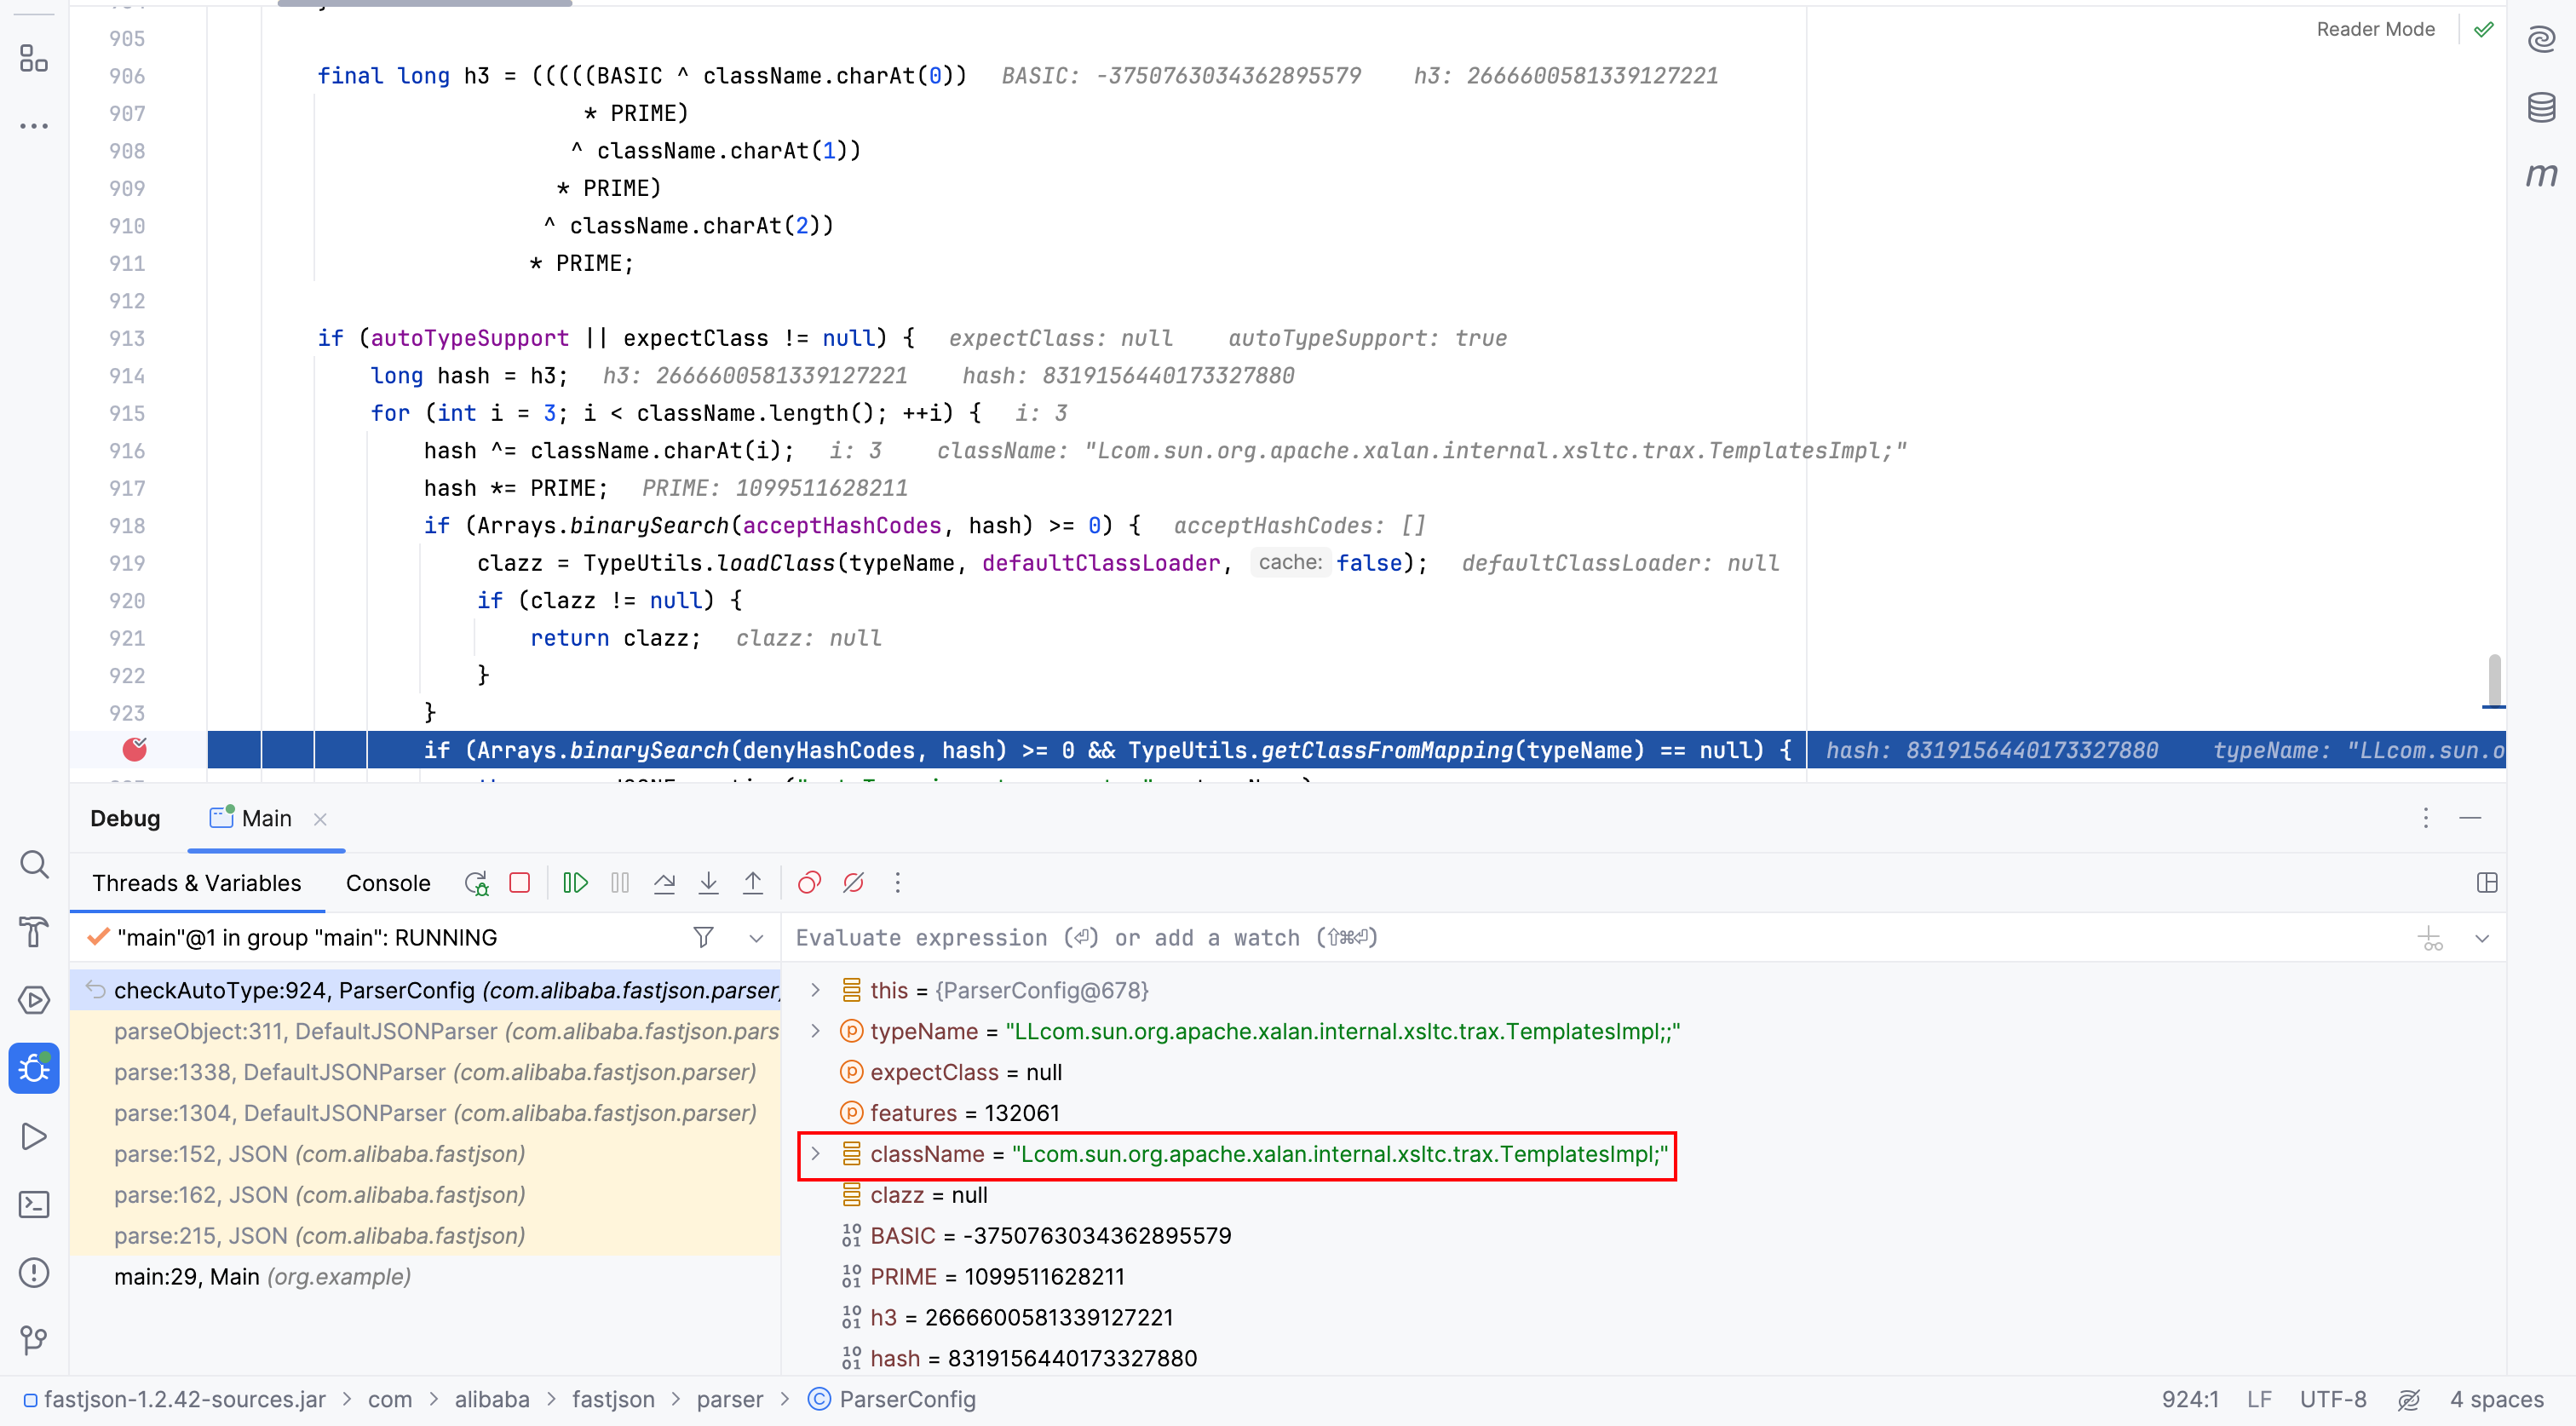Open more debugger toolbar actions
Viewport: 2576px width, 1426px height.
point(897,883)
